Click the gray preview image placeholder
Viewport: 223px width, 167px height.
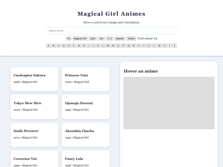[169, 103]
